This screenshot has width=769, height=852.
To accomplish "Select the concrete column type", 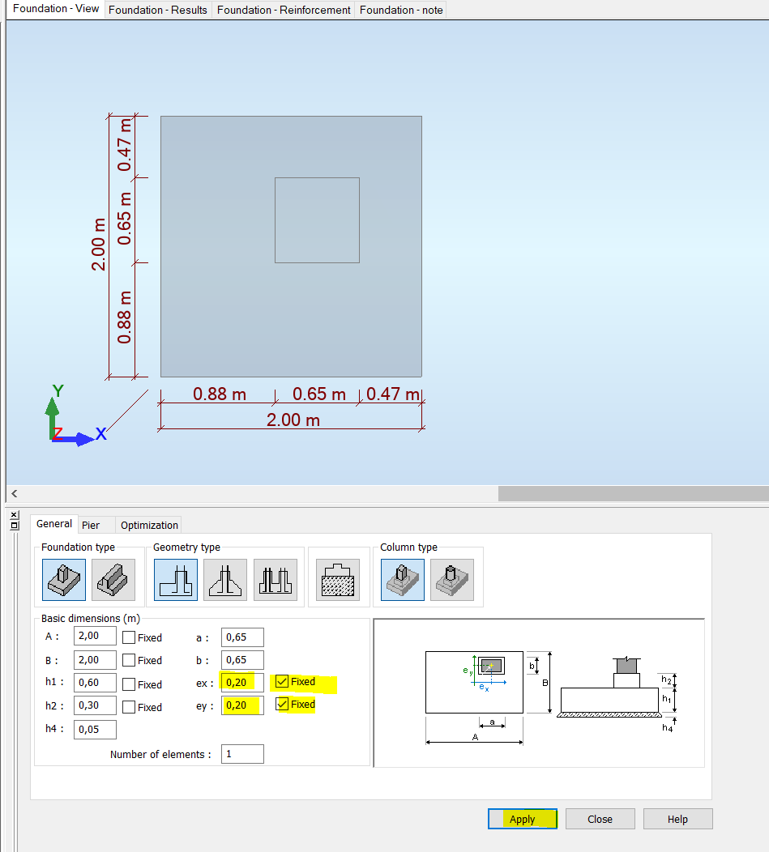I will pyautogui.click(x=402, y=578).
